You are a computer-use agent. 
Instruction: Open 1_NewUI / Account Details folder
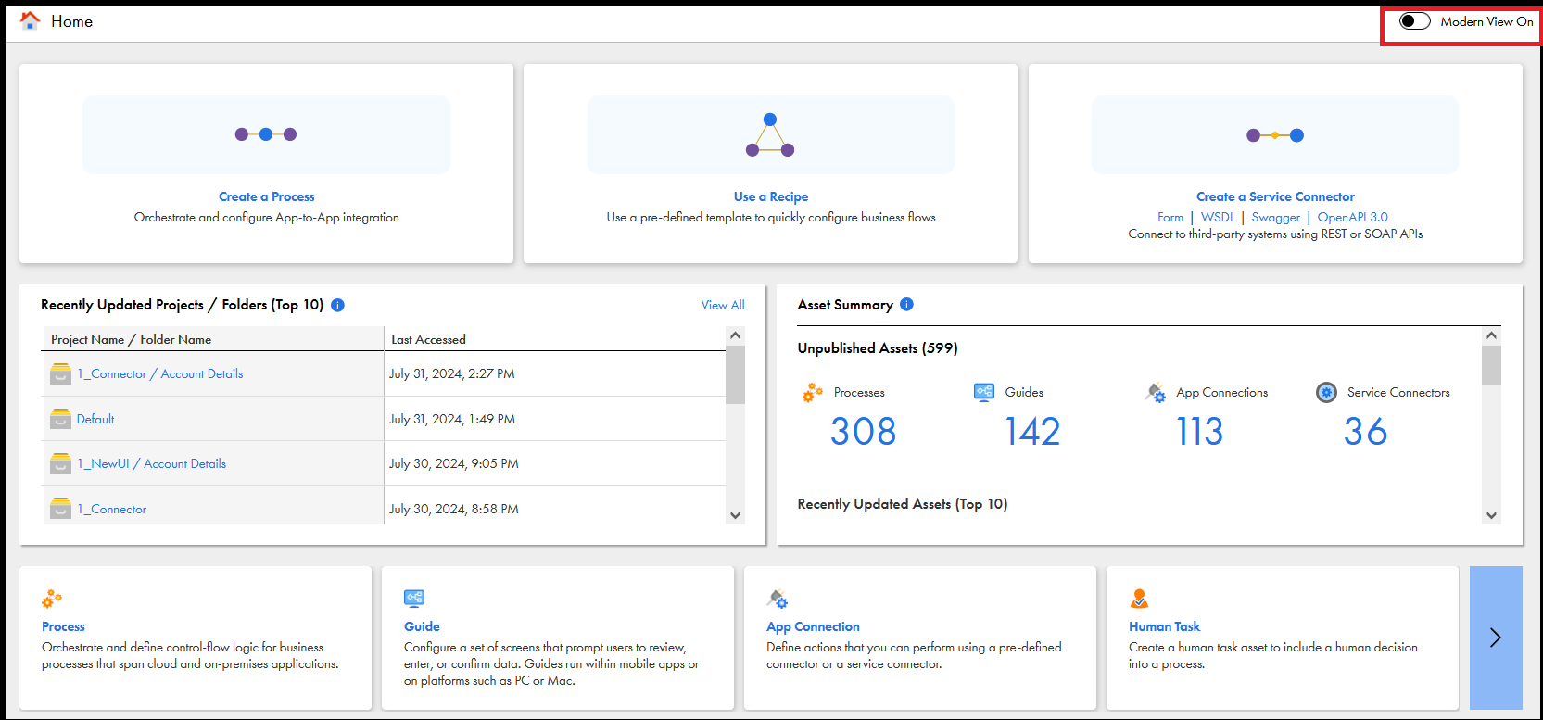point(152,463)
